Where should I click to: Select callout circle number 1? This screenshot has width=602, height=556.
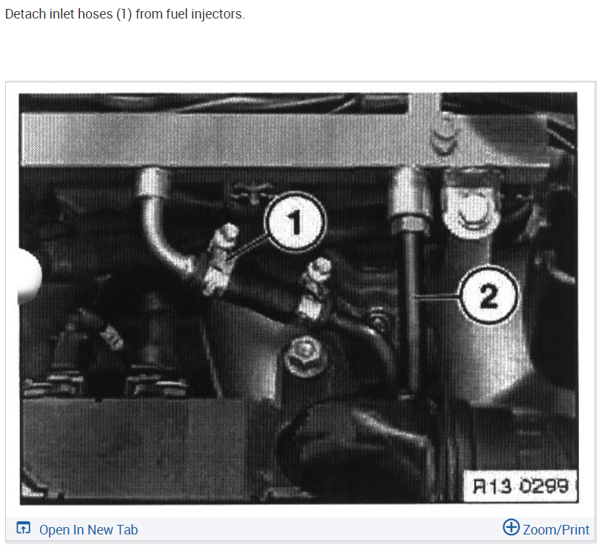click(295, 222)
